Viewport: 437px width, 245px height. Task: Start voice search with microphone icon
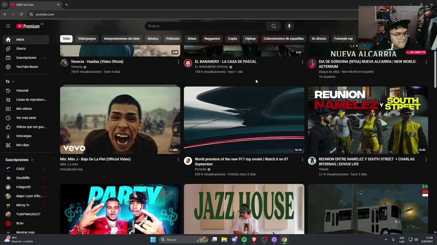(x=289, y=26)
